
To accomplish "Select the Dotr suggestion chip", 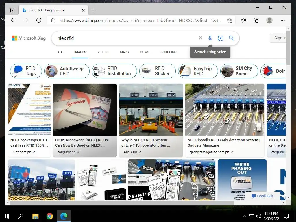I will point(273,71).
